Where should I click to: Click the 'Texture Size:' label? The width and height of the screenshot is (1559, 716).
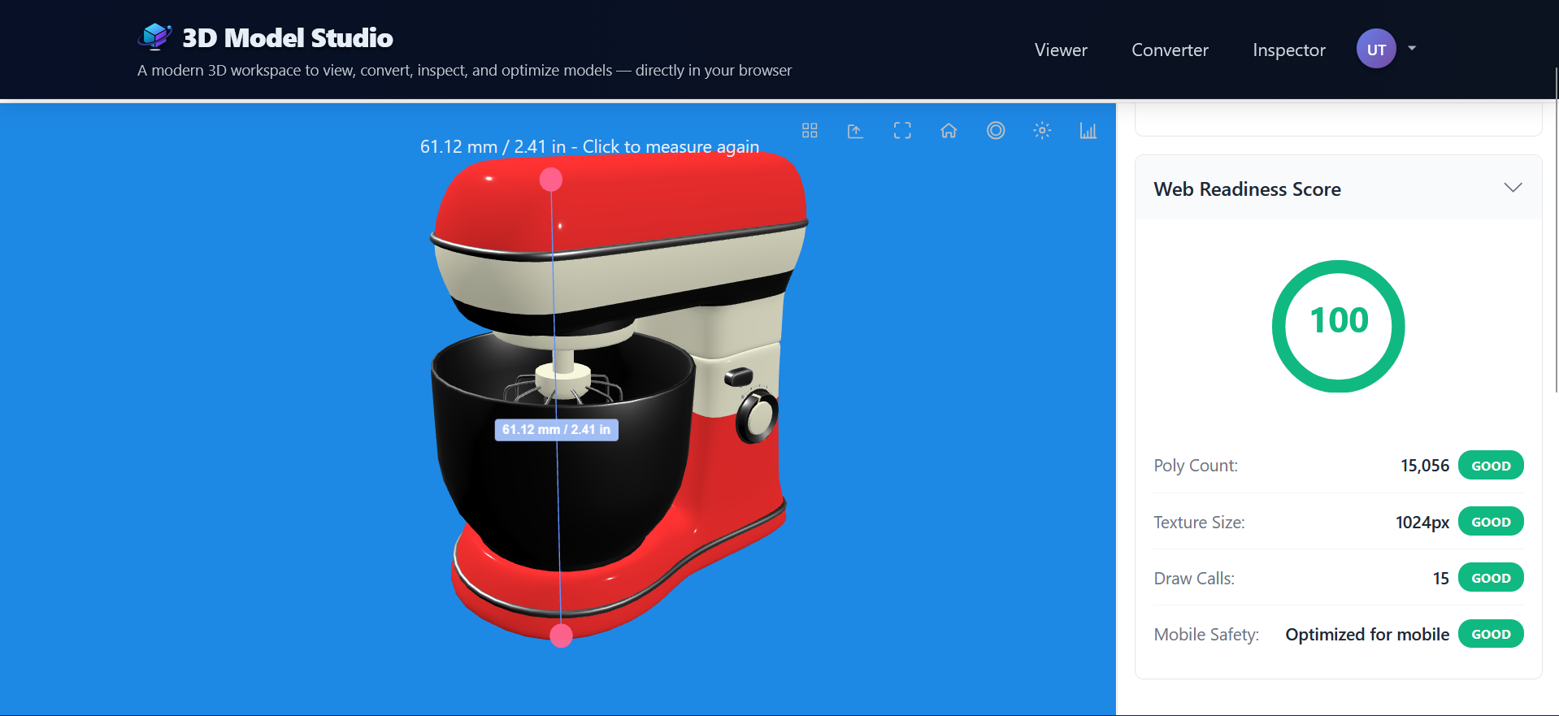pyautogui.click(x=1199, y=523)
